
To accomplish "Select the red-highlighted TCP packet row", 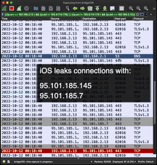I will coord(77,151).
